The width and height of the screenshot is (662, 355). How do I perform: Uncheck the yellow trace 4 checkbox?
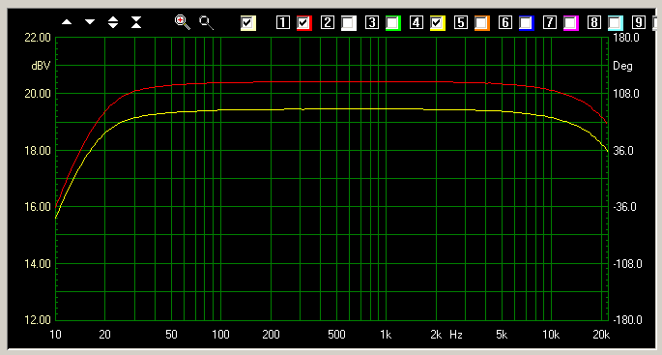click(438, 23)
